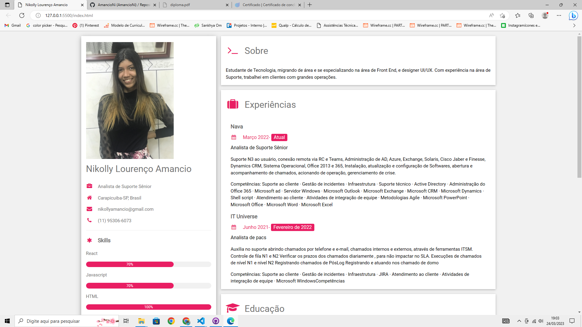Open the browser Settings and more menu
Viewport: 582px width, 327px height.
coord(559,15)
